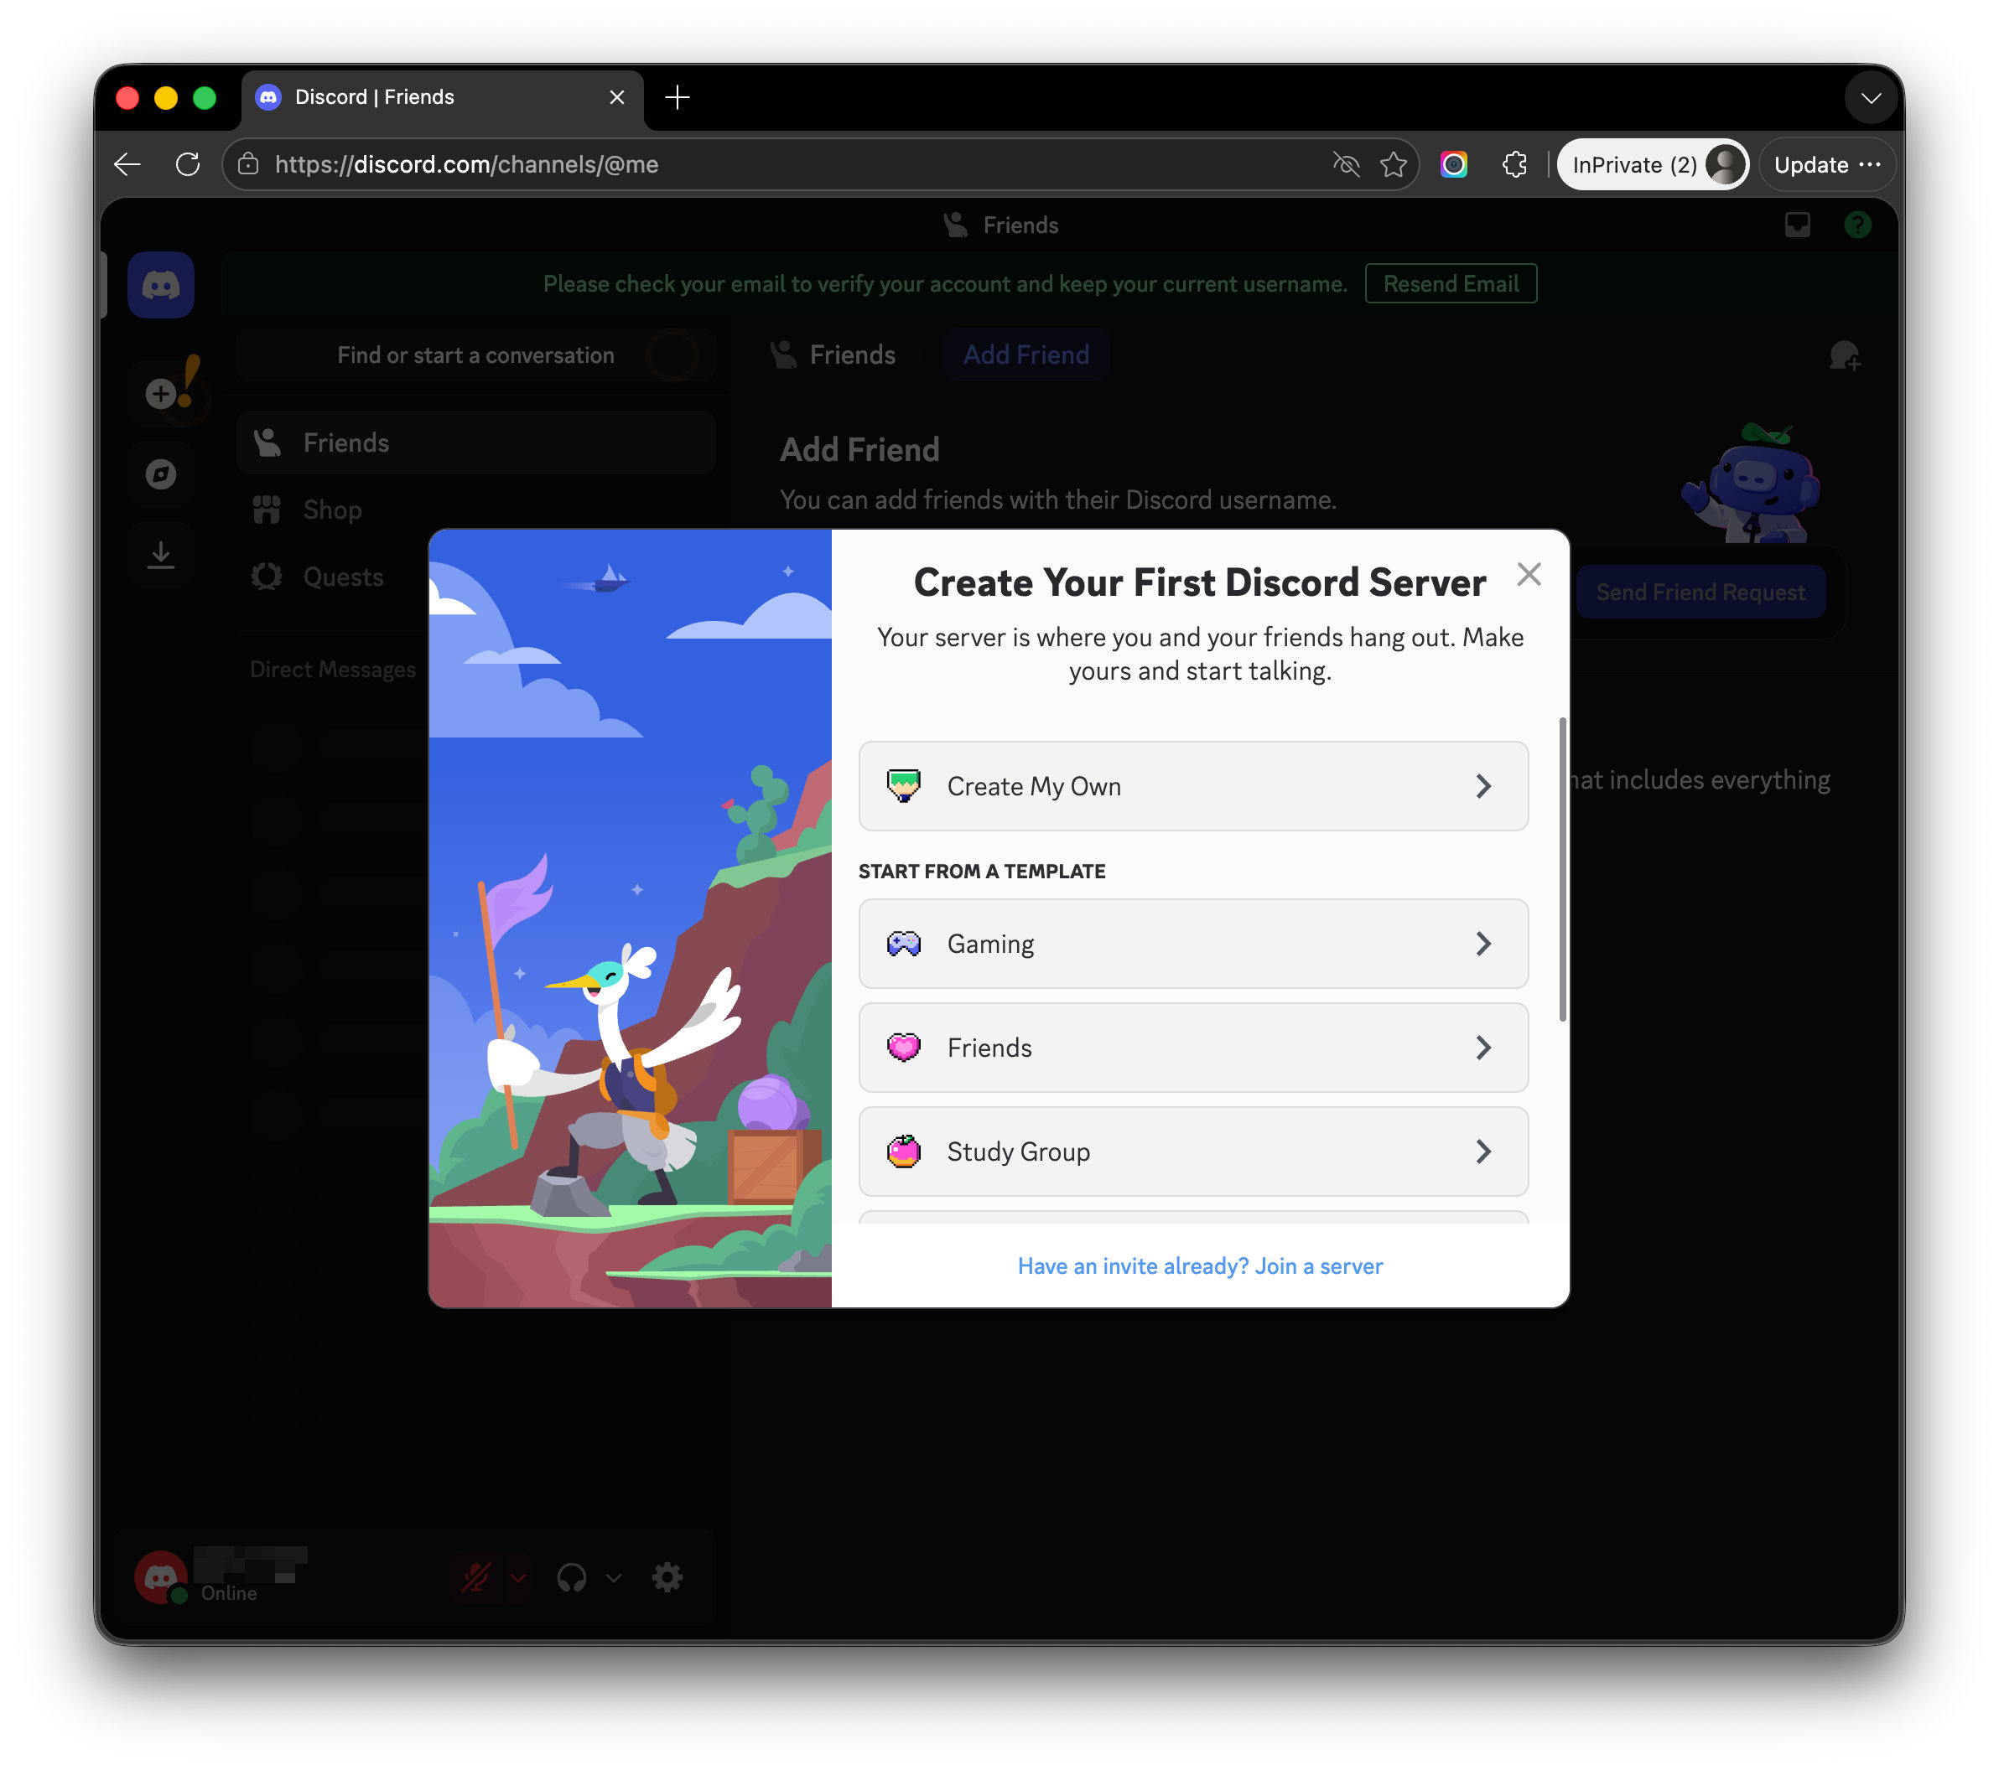This screenshot has height=1770, width=1999.
Task: Choose the Study Group server template
Action: tap(1193, 1152)
